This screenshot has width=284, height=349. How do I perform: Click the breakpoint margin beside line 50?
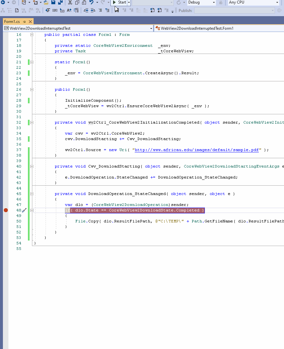6,221
